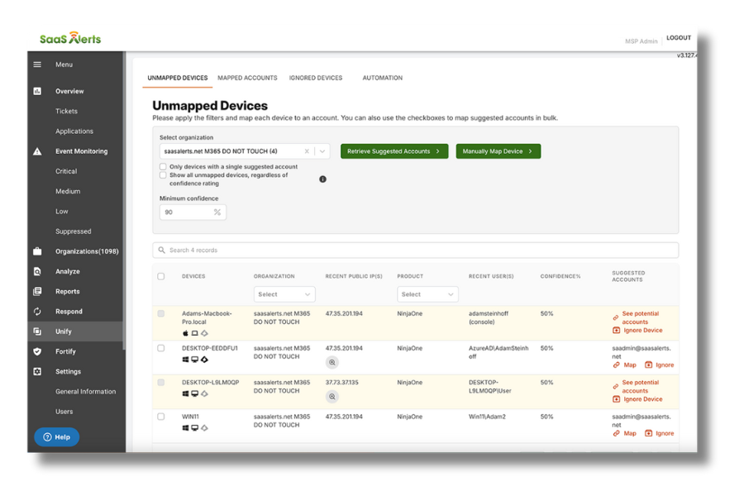The image size is (744, 496).
Task: Click LOGOUT link
Action: pyautogui.click(x=679, y=37)
